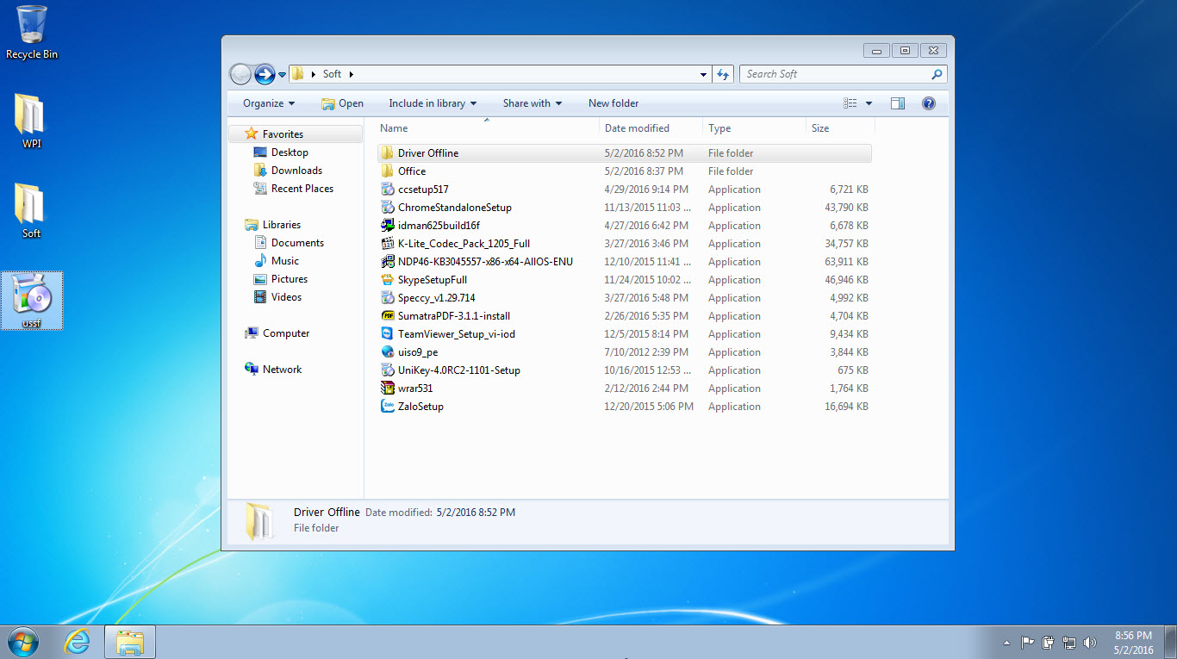Click the Open button in the toolbar
This screenshot has width=1177, height=659.
[x=342, y=103]
